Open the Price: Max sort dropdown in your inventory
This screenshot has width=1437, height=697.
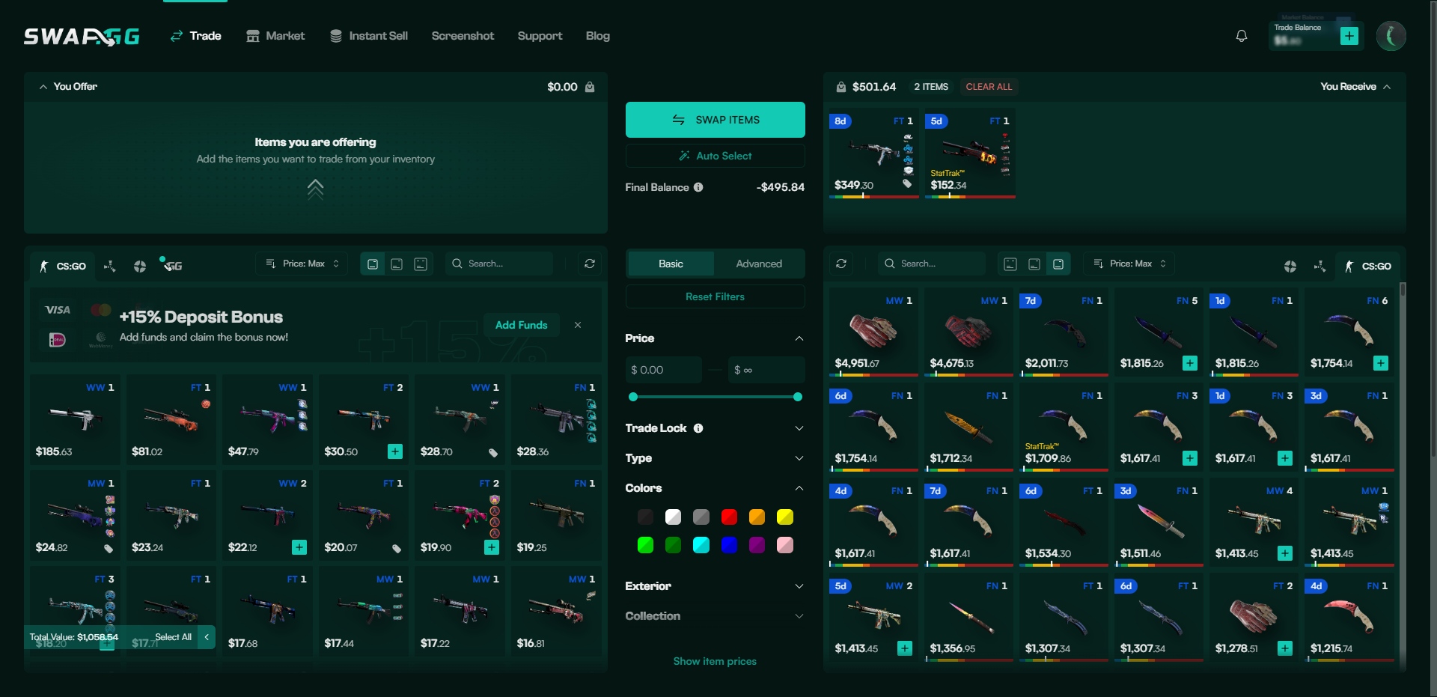(302, 264)
